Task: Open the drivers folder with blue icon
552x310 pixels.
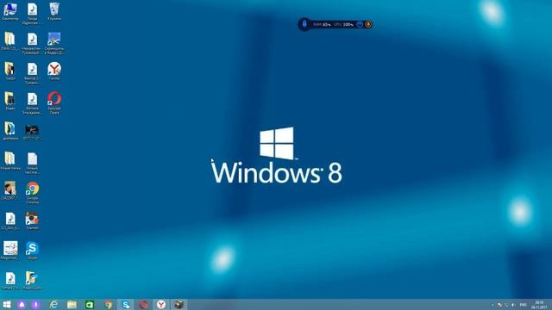Action: point(9,131)
